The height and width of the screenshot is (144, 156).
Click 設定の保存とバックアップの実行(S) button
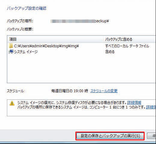click(x=110, y=136)
